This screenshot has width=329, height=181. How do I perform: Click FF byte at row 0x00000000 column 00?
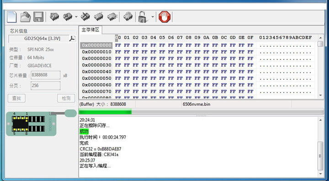pos(118,45)
